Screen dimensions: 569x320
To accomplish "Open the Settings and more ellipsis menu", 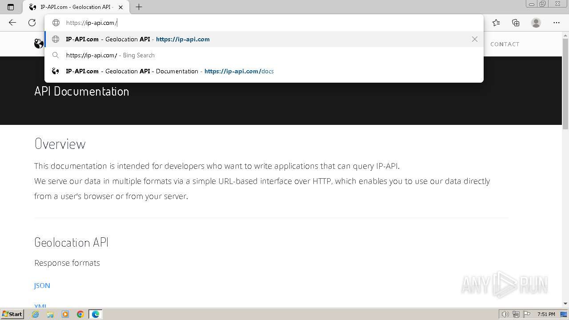I will [x=557, y=23].
